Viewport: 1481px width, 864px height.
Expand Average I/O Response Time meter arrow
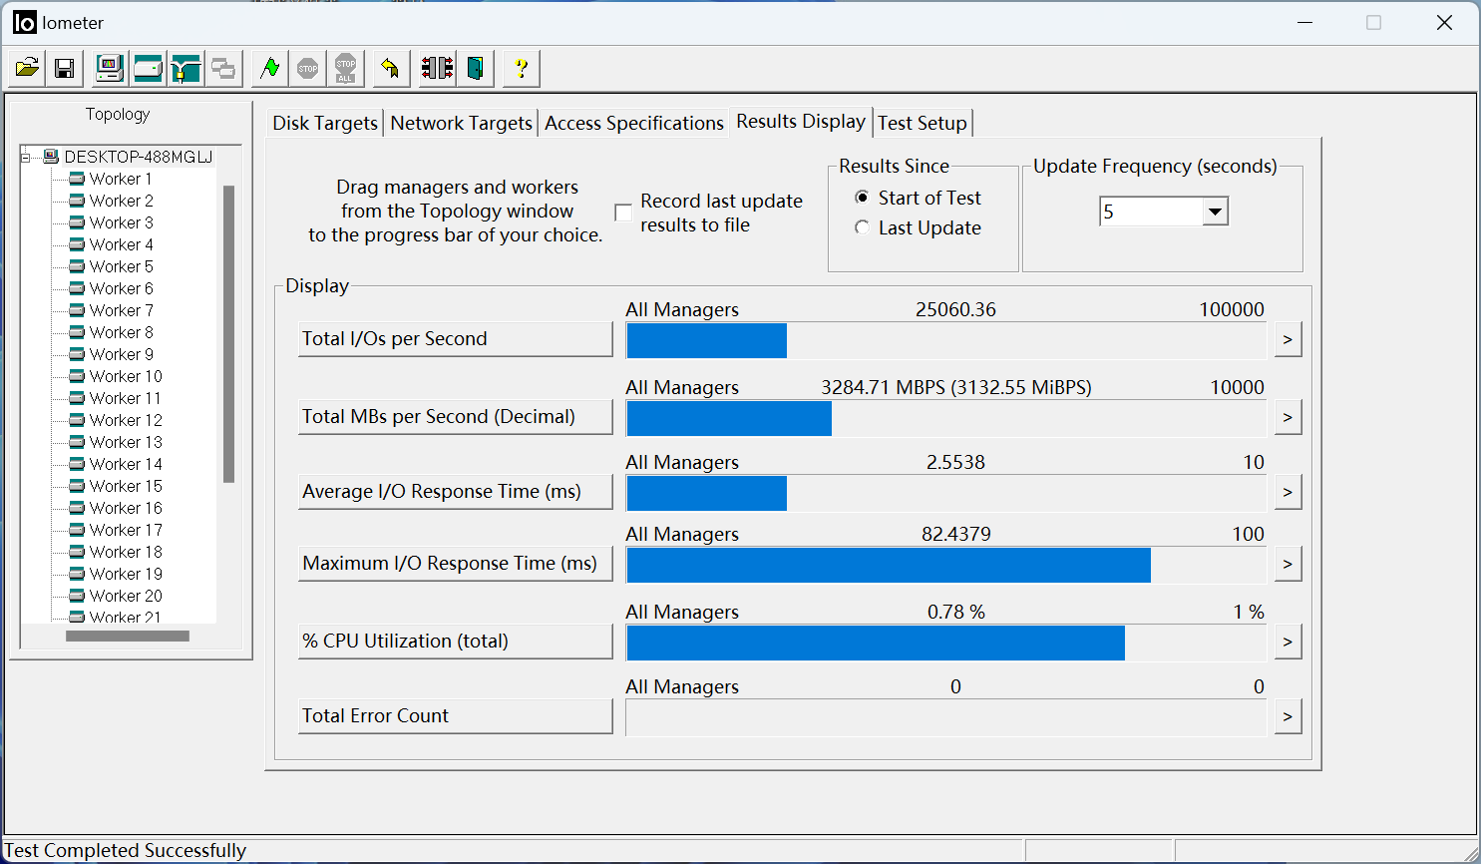click(1288, 492)
